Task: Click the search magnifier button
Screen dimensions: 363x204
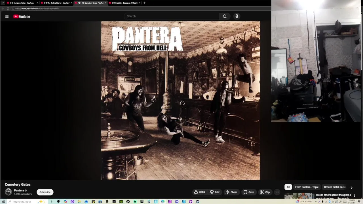Action: [x=225, y=16]
